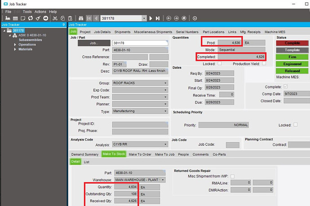This screenshot has width=310, height=206.
Task: Click the Job Tracker app icon in title bar
Action: click(x=6, y=4)
